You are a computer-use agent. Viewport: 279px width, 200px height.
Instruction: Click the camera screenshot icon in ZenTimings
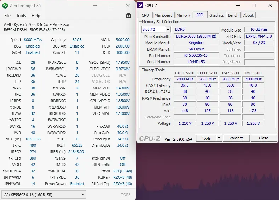[x=128, y=16]
